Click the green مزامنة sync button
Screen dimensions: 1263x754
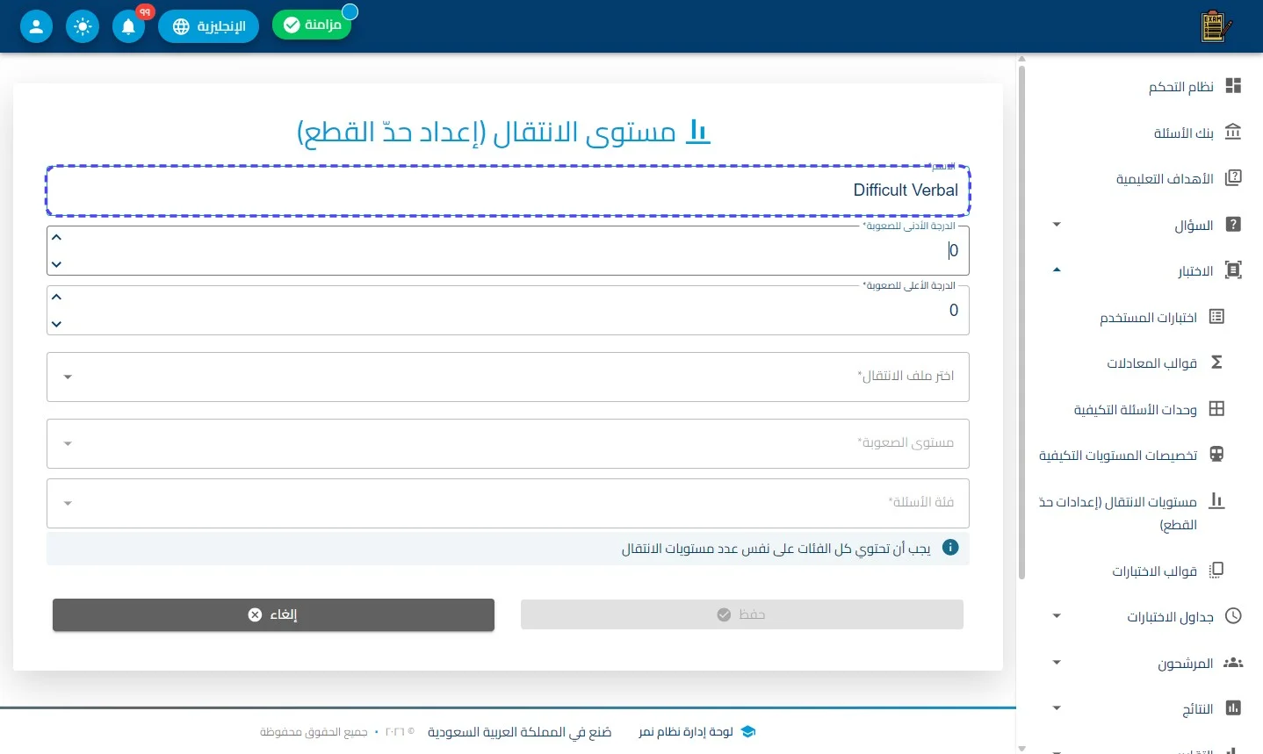point(312,25)
